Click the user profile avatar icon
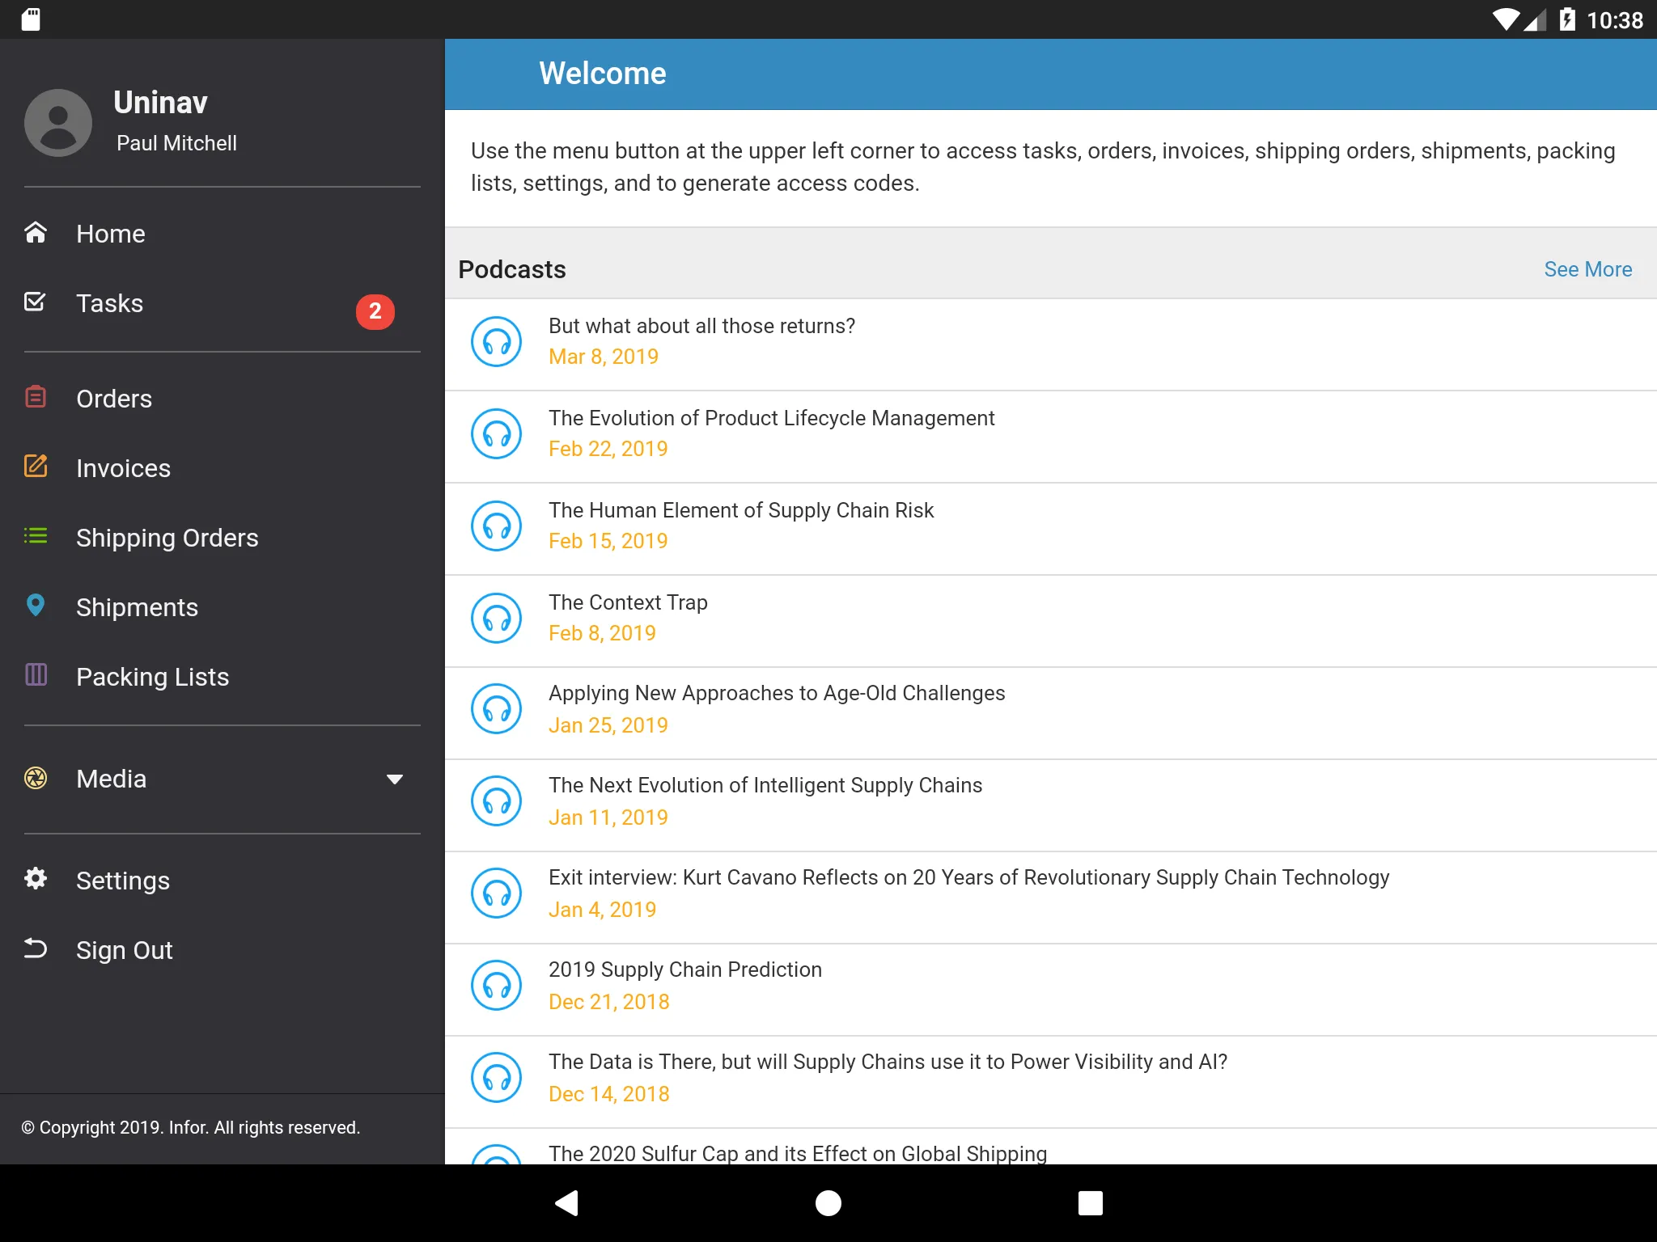 click(56, 123)
